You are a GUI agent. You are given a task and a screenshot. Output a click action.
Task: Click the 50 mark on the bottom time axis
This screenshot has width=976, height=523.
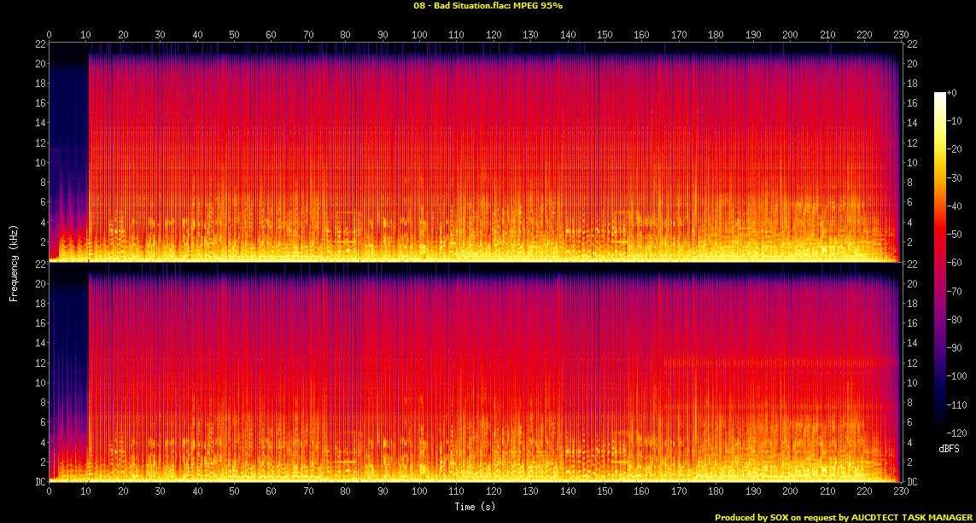tap(234, 492)
